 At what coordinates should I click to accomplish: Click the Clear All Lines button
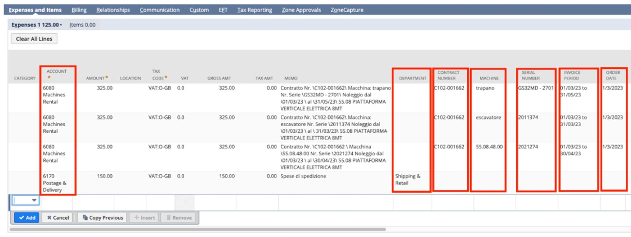tap(34, 39)
